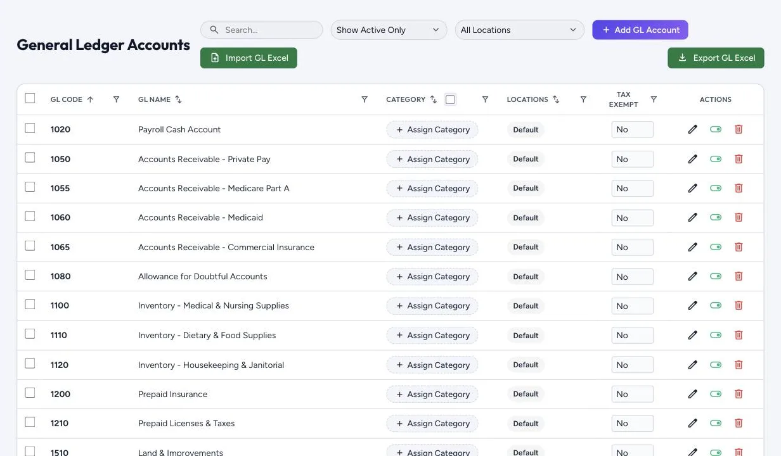Delete GL account 1060
This screenshot has width=781, height=456.
coord(739,217)
